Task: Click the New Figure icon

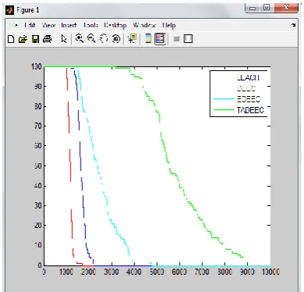Action: click(11, 39)
